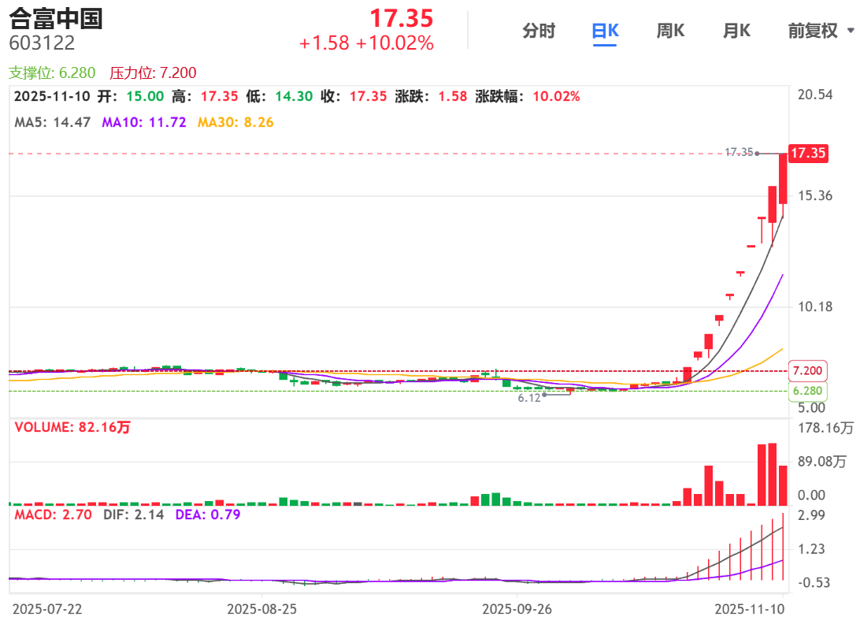Click the tallest red volume bar
The image size is (860, 624).
tap(773, 474)
